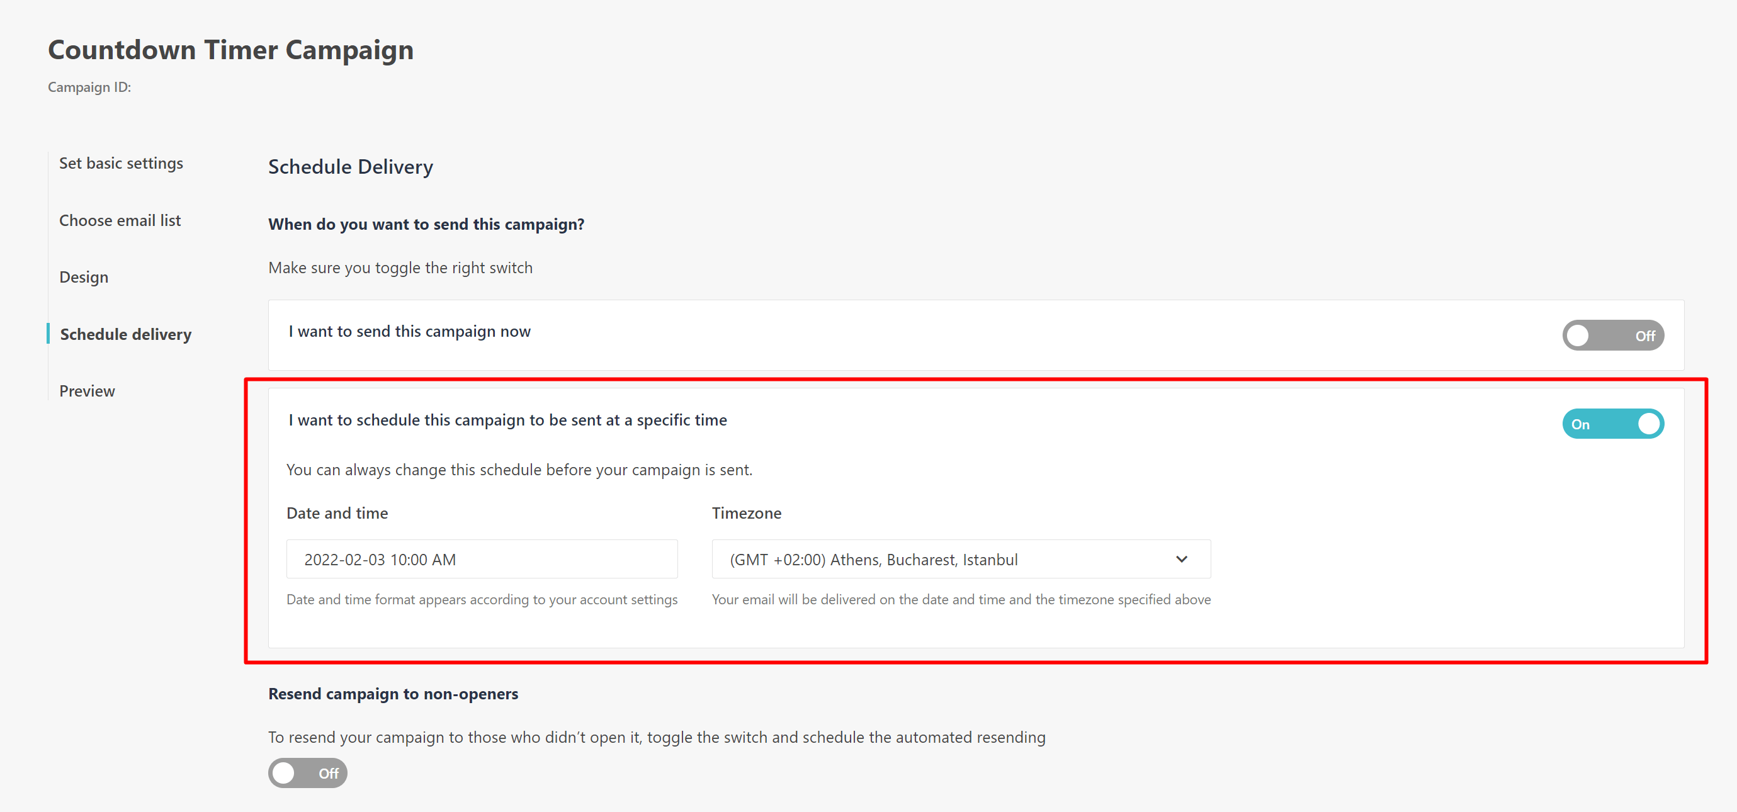The image size is (1737, 812).
Task: Click the "I want to send this campaign now" label
Action: click(409, 331)
